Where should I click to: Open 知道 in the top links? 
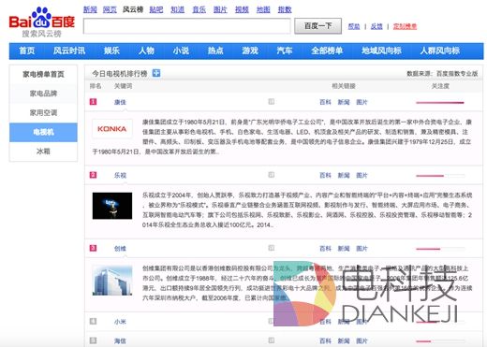pos(177,9)
